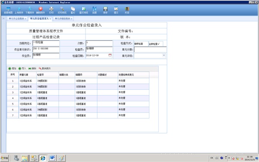Expand the 单元评级 dropdown

[x=164, y=55]
